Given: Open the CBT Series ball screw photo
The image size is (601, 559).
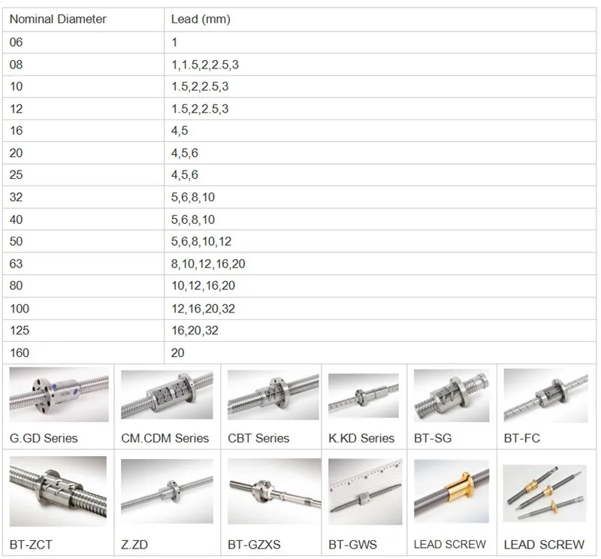Looking at the screenshot, I should [273, 395].
